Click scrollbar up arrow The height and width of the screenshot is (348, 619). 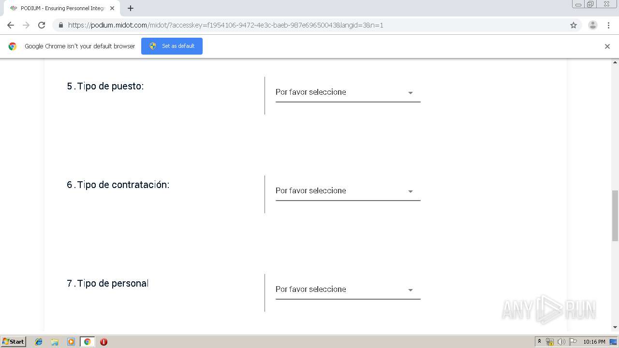pos(615,62)
